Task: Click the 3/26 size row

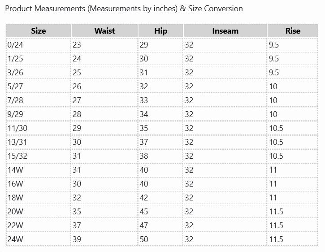Action: click(162, 73)
